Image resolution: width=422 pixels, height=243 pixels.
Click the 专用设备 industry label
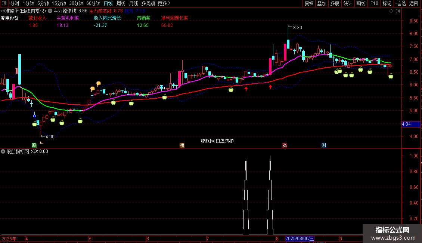point(10,18)
